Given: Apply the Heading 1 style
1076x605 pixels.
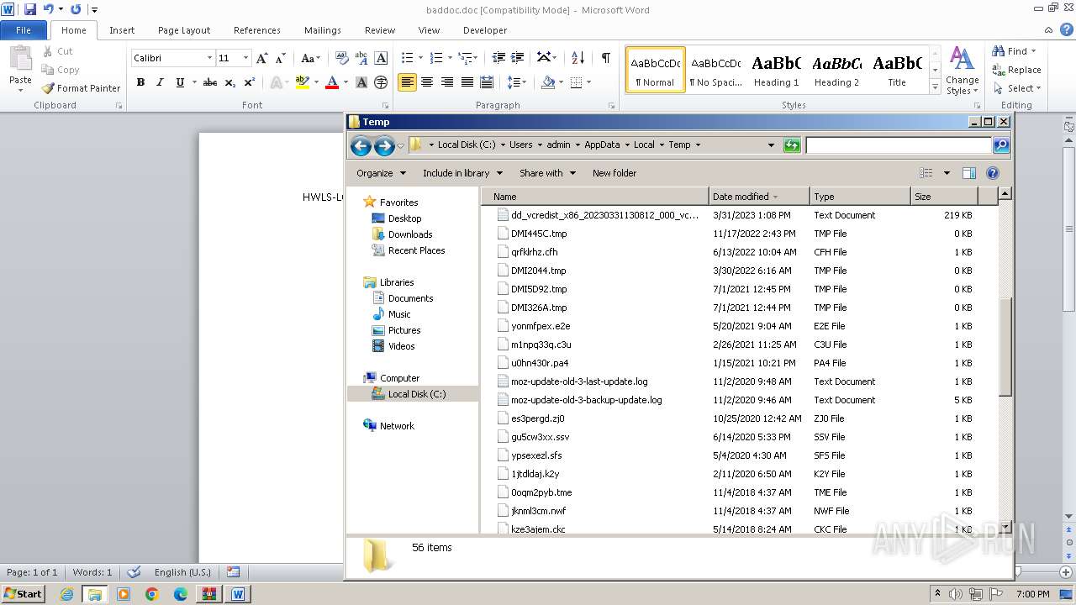Looking at the screenshot, I should 777,70.
